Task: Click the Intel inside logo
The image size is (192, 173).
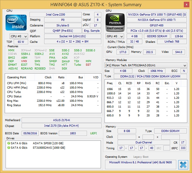Action: (16, 23)
